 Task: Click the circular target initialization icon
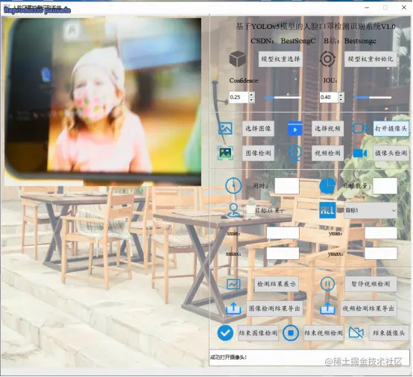(327, 59)
